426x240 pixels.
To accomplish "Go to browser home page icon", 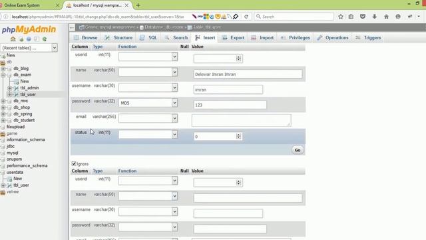I will 386,17.
